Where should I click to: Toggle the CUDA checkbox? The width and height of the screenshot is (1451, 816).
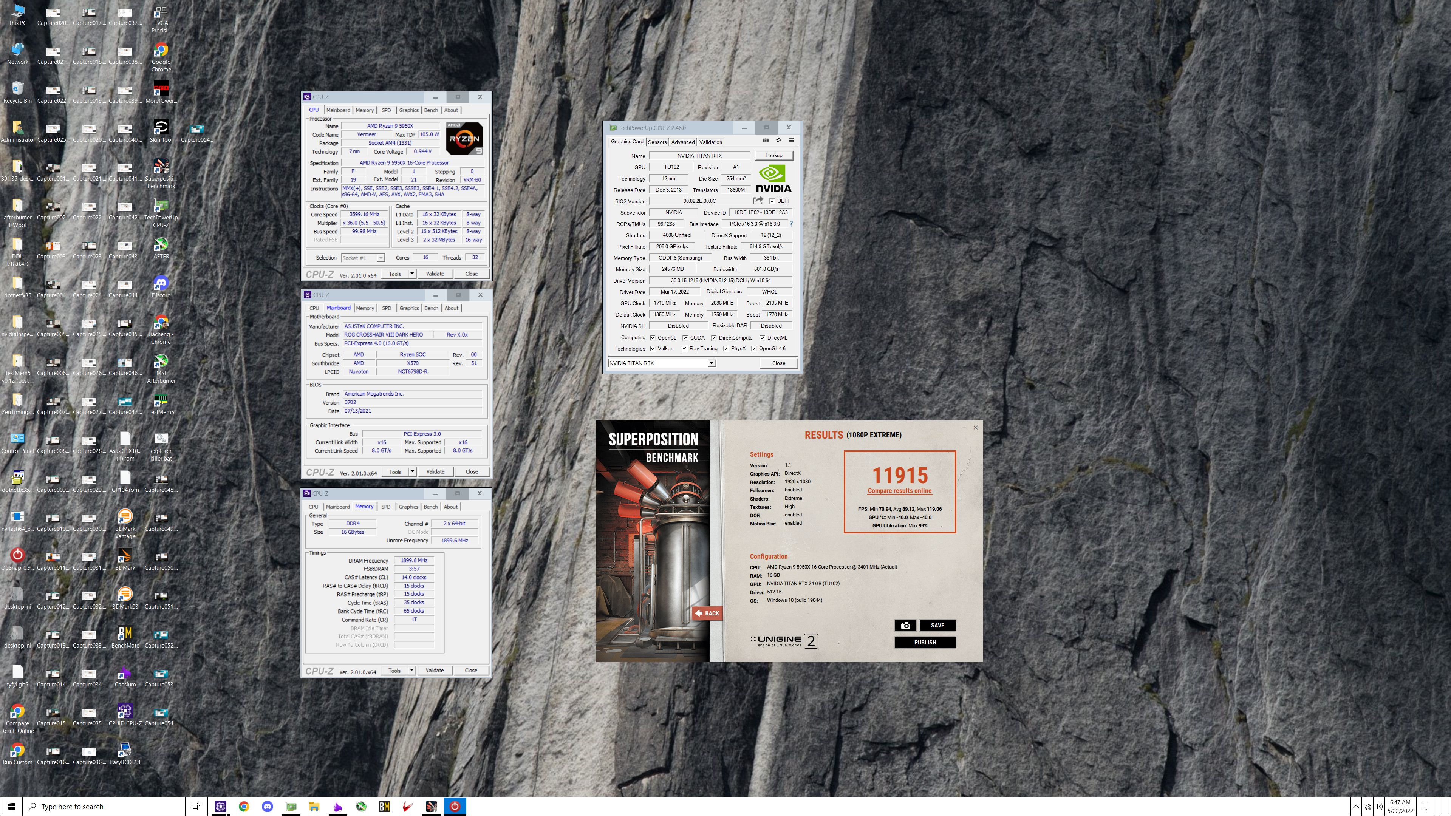685,338
